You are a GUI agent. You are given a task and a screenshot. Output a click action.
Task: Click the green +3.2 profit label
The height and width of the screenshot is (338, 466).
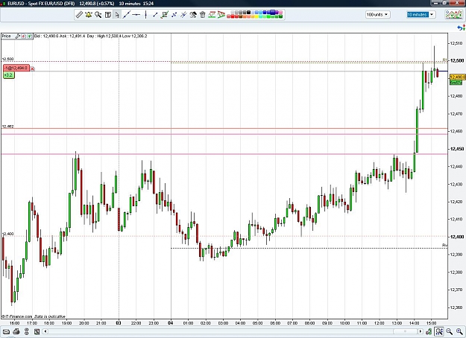(9, 75)
